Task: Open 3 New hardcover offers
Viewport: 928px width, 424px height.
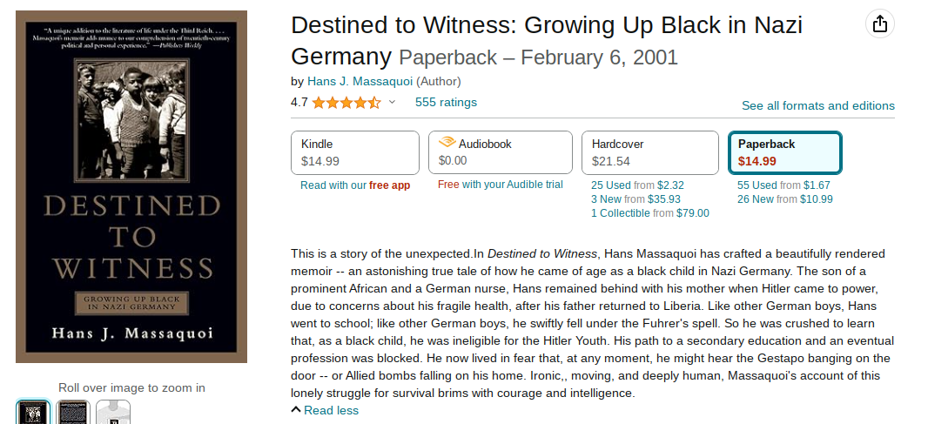Action: [635, 199]
